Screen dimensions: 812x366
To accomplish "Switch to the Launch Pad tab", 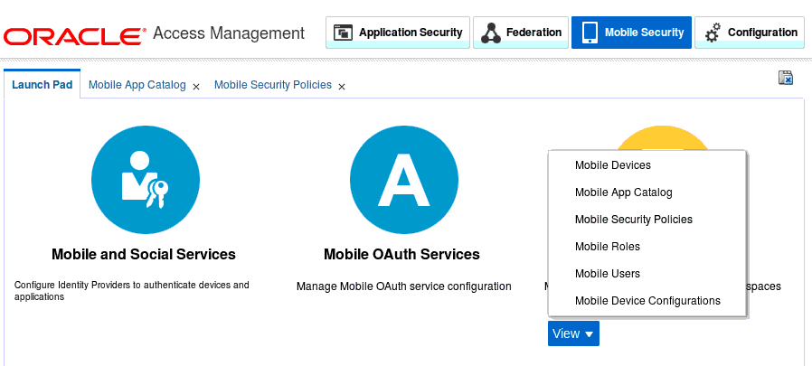I will [x=42, y=84].
